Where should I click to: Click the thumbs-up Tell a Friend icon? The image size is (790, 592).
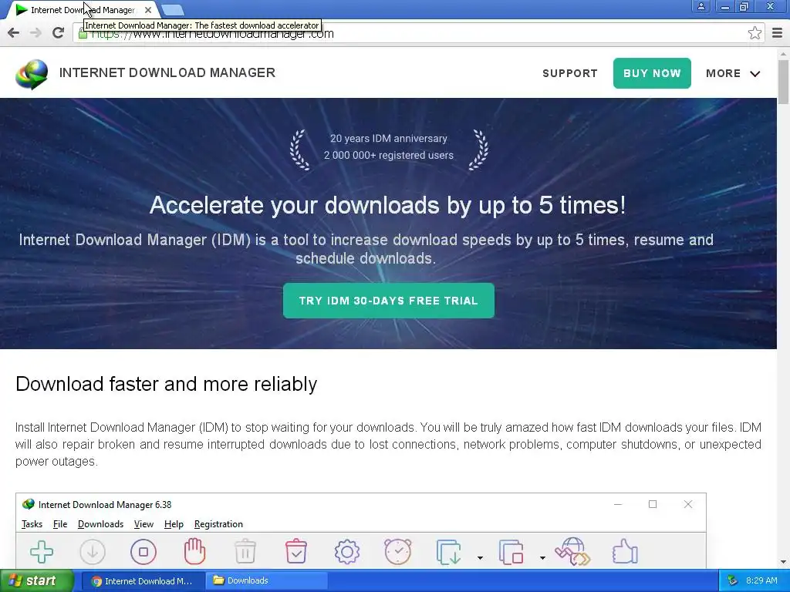coord(625,551)
